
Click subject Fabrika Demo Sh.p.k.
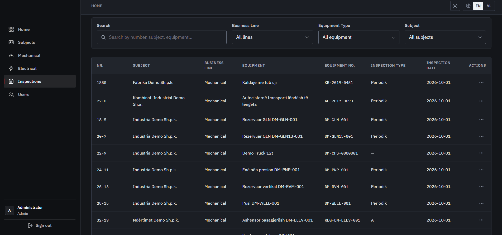pyautogui.click(x=153, y=83)
